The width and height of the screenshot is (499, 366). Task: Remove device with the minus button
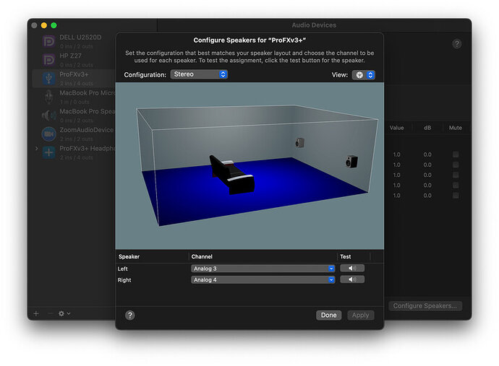(x=50, y=313)
